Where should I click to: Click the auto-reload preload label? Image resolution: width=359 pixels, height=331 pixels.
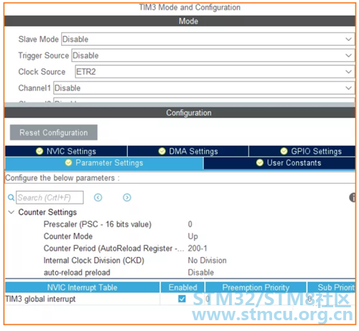tap(77, 272)
